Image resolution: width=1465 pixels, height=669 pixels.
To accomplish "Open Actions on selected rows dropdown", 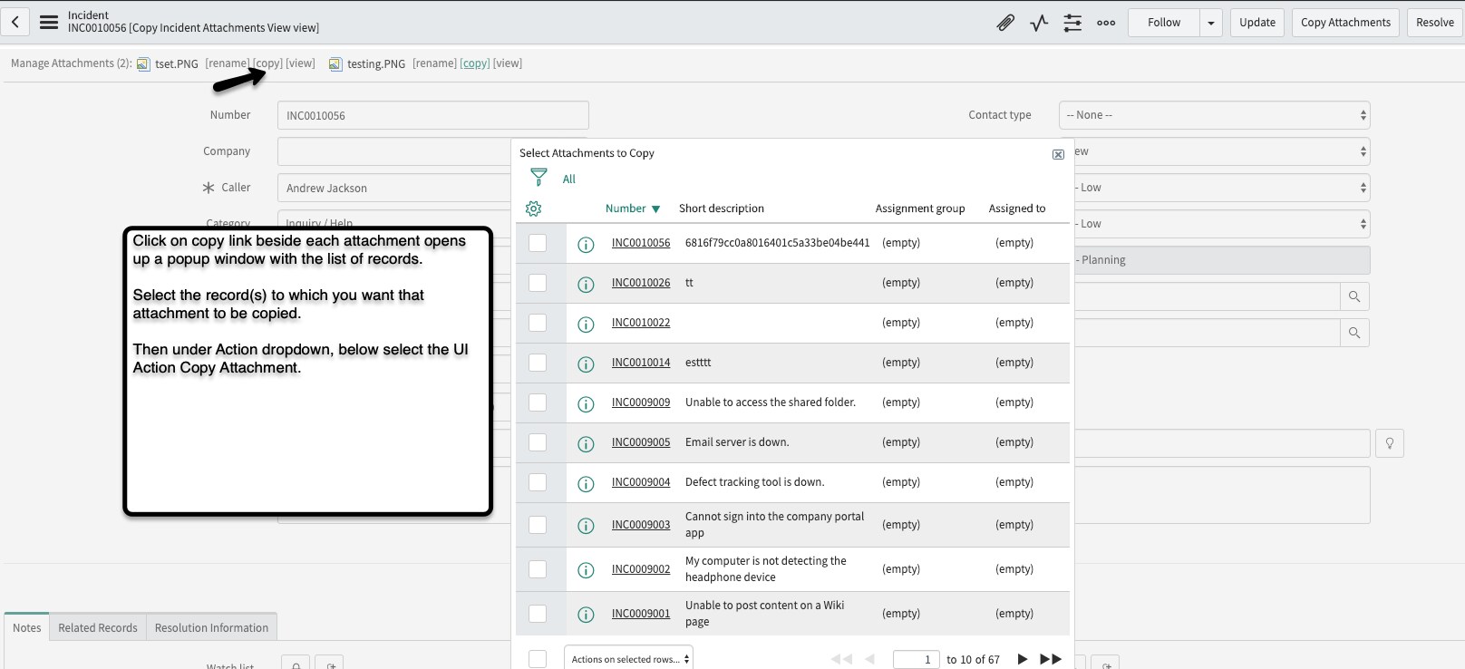I will click(629, 659).
